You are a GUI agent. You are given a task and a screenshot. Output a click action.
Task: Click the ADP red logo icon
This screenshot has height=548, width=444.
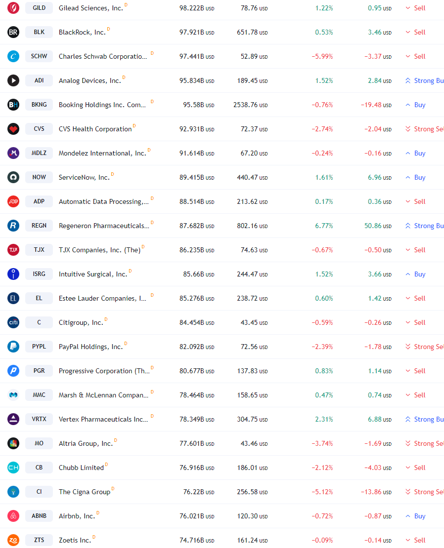point(13,201)
